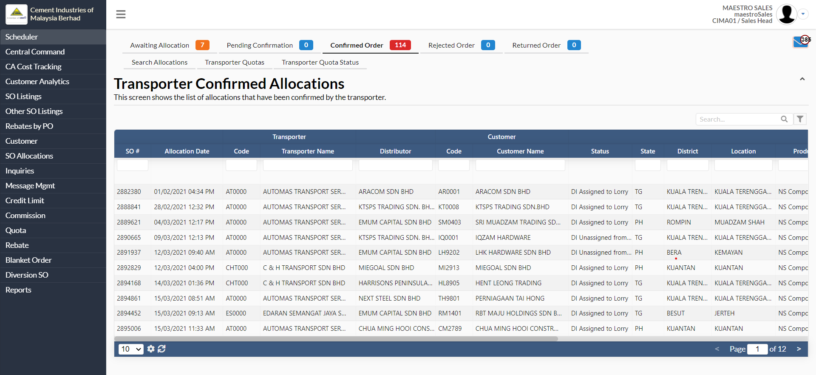Open Rebate sidebar item
This screenshot has height=375, width=816.
(x=53, y=245)
